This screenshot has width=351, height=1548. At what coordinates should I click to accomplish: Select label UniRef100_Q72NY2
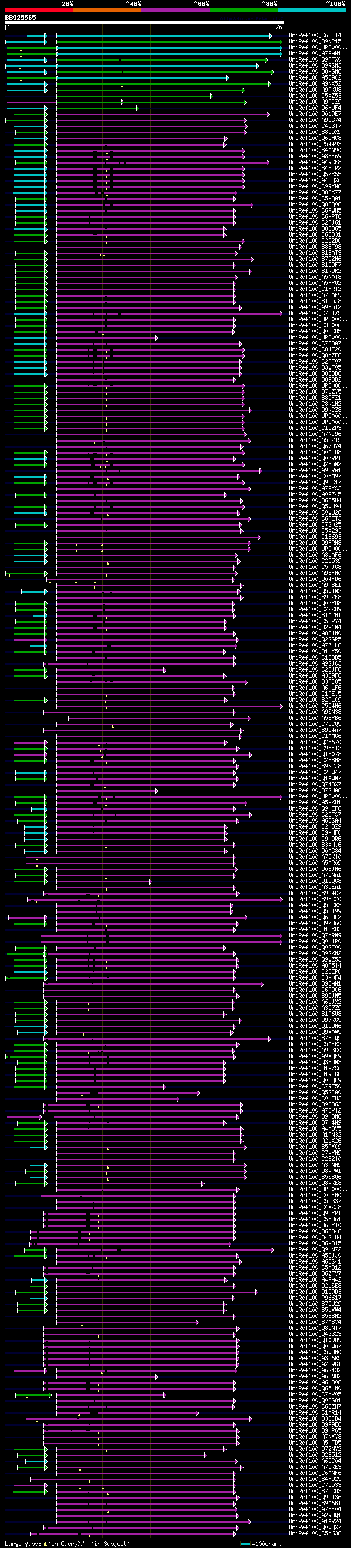(x=315, y=1449)
